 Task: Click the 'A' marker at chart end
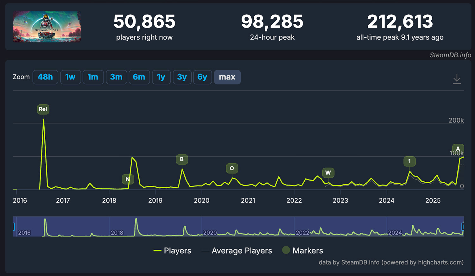coord(458,149)
